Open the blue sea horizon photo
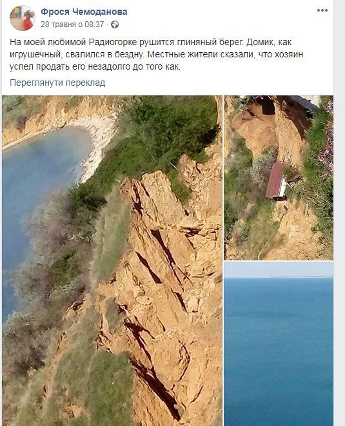The image size is (345, 426). click(279, 344)
